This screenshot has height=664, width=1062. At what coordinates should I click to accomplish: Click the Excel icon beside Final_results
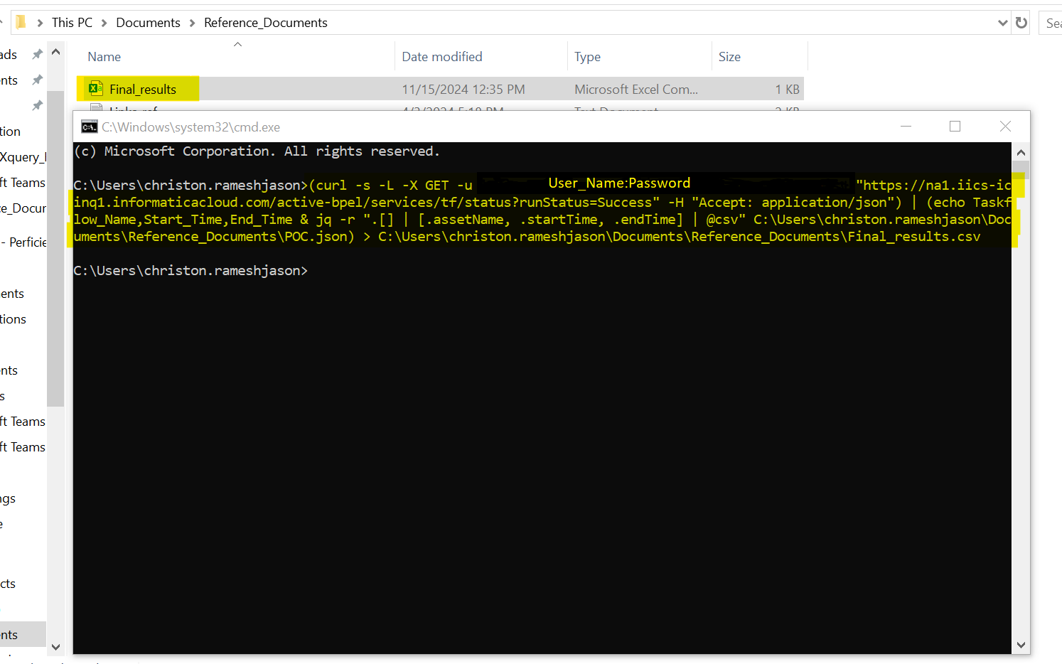tap(95, 88)
